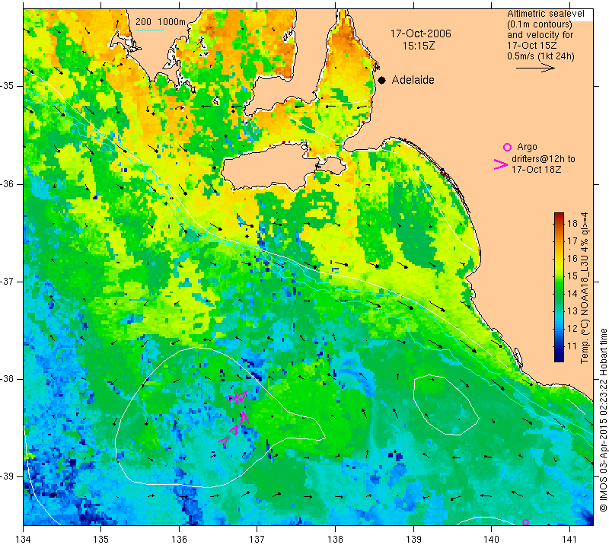The image size is (609, 548).
Task: Click the longitude axis label 137
Action: (257, 540)
